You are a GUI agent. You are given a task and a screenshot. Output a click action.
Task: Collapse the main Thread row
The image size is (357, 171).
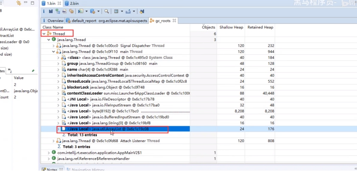(x=53, y=52)
